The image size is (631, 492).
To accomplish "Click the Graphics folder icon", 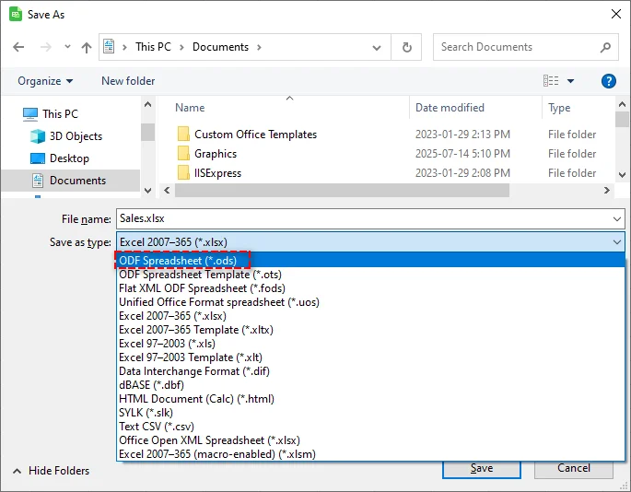I will click(183, 153).
